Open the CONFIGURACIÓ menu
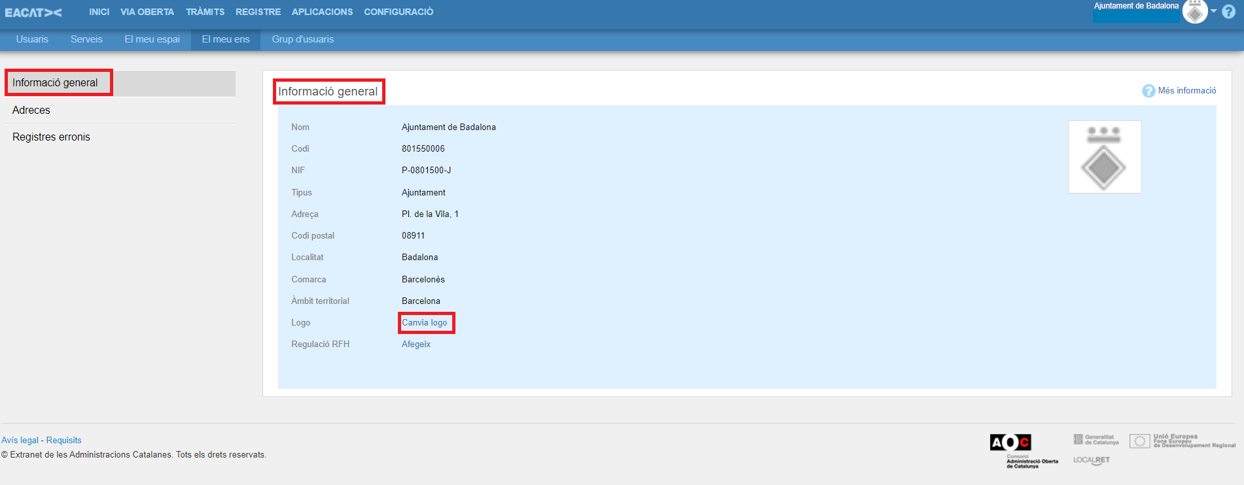 [x=399, y=12]
